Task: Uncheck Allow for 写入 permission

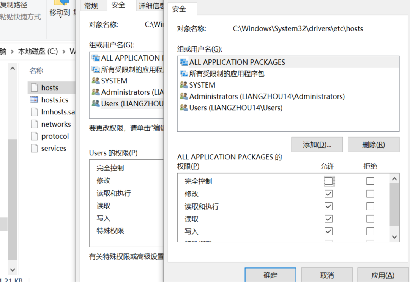Action: (329, 231)
